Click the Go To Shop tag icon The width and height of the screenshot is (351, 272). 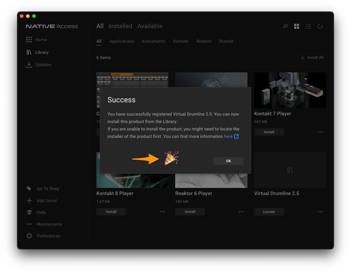tap(29, 189)
